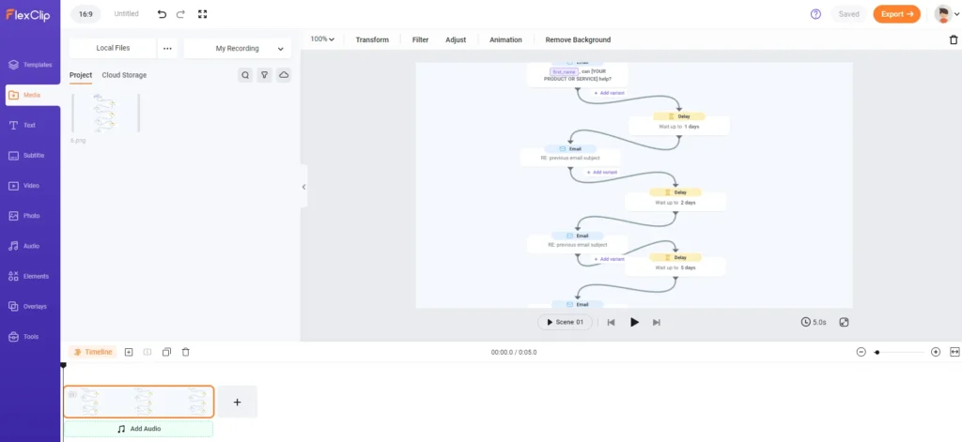Fit the timeline to the window width
962x442 pixels.
[954, 352]
